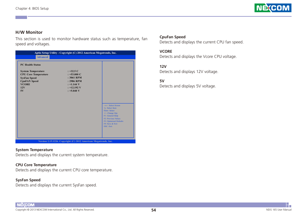This screenshot has width=307, height=216.
Task: Click bold 'CpuFan Speed' heading in right column
Action: tap(172, 37)
